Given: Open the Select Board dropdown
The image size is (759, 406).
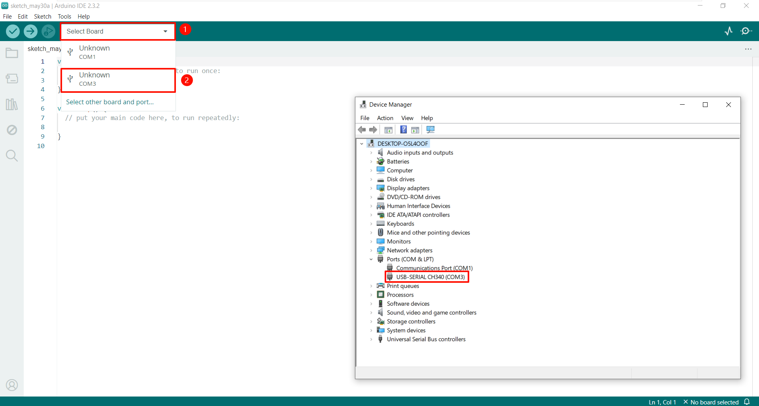Looking at the screenshot, I should (x=118, y=31).
